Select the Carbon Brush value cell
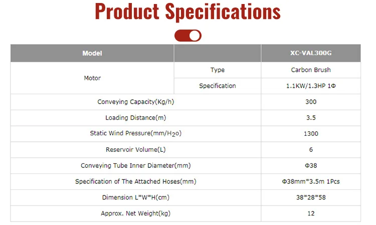Image resolution: width=376 pixels, height=225 pixels. pyautogui.click(x=310, y=70)
